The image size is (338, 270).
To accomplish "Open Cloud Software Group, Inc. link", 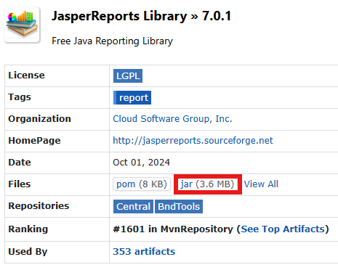I will tap(172, 119).
